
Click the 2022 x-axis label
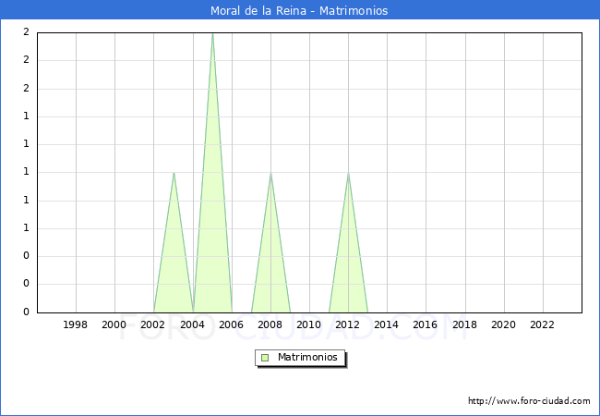[x=542, y=324]
